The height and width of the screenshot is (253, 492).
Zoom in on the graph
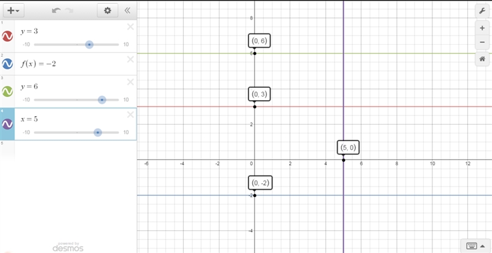[482, 28]
